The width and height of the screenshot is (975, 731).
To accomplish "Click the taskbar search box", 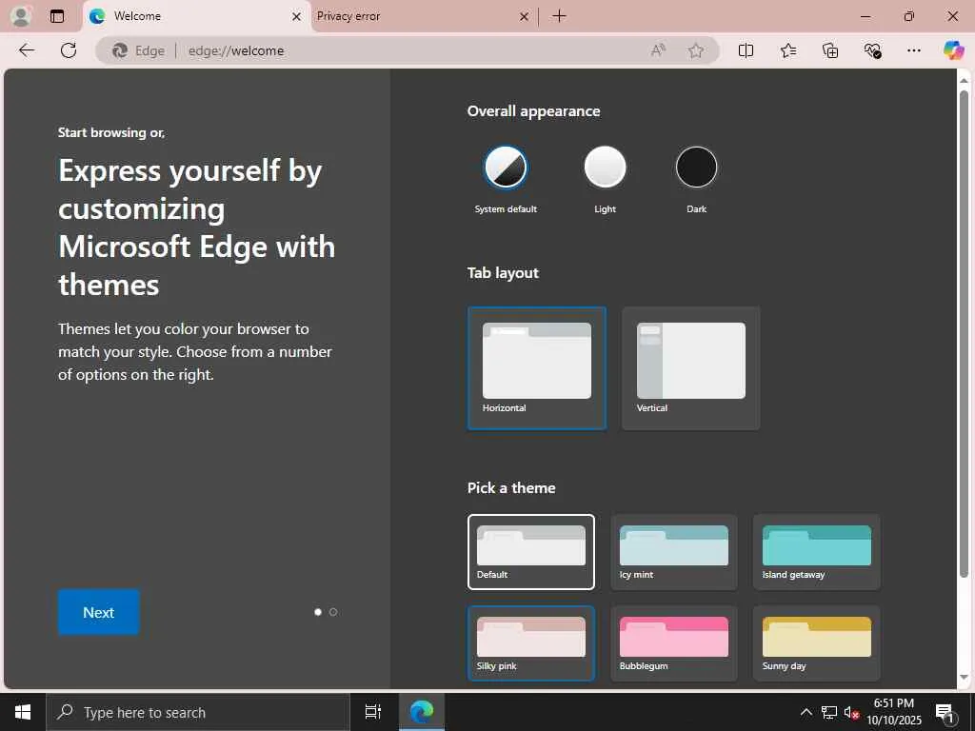I will tap(198, 712).
